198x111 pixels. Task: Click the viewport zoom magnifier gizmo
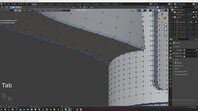(166, 25)
